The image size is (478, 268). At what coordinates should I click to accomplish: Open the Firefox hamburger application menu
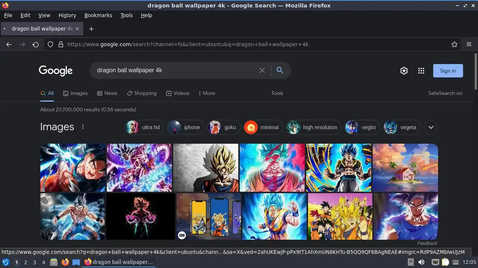coord(469,44)
